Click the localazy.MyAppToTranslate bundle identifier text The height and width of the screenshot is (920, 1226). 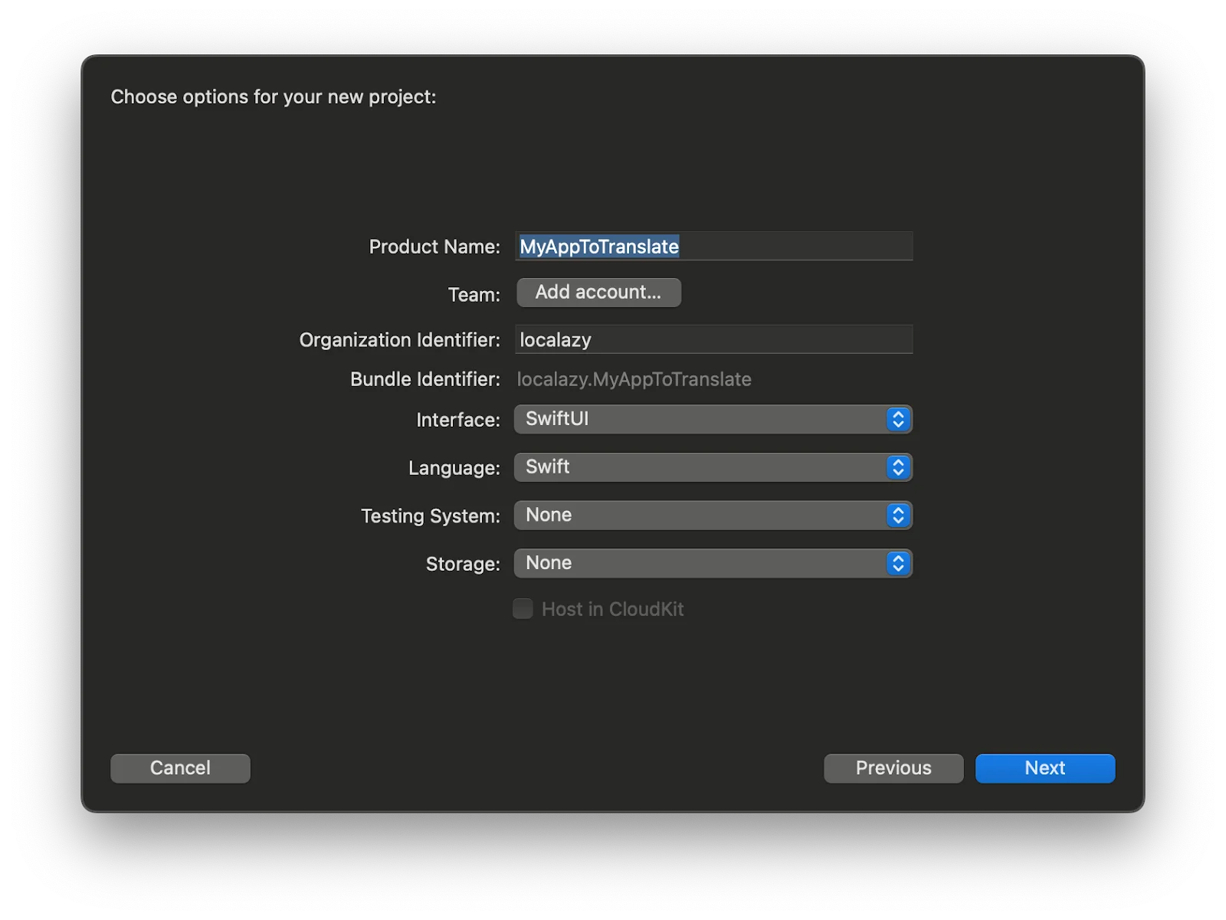point(634,379)
